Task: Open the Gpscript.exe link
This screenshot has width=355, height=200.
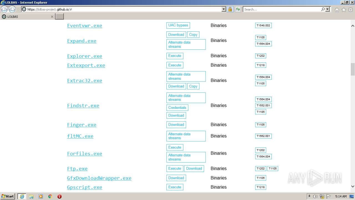Action: click(85, 187)
